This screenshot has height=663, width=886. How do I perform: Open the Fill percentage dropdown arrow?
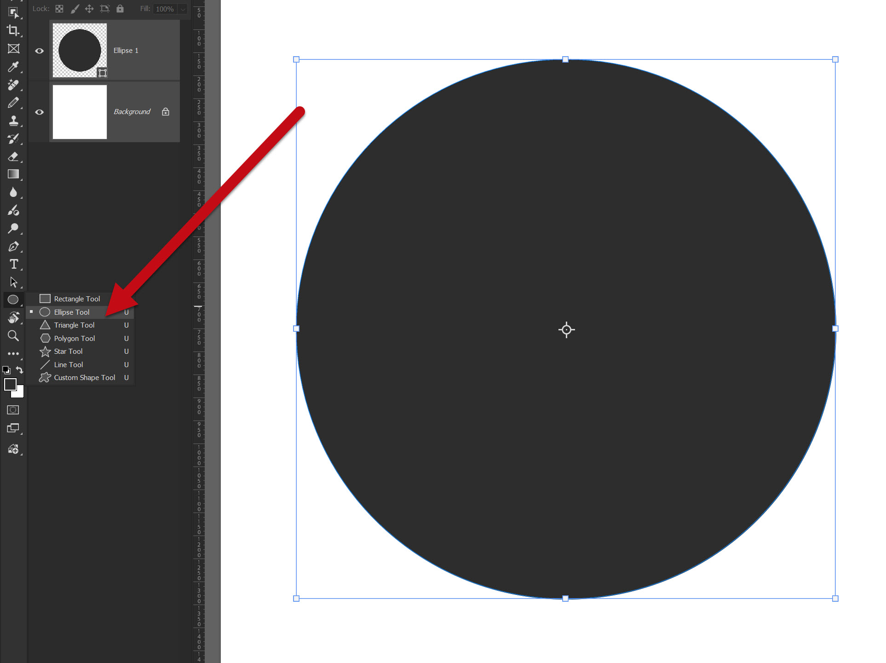[183, 9]
